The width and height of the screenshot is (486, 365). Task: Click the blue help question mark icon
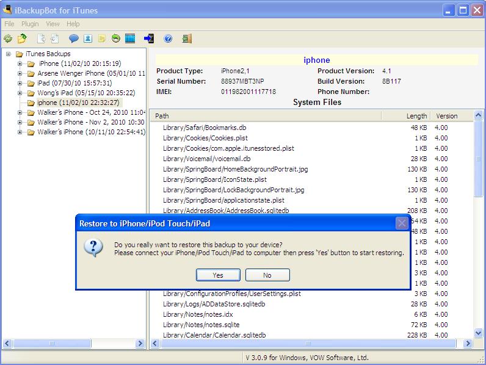point(168,38)
